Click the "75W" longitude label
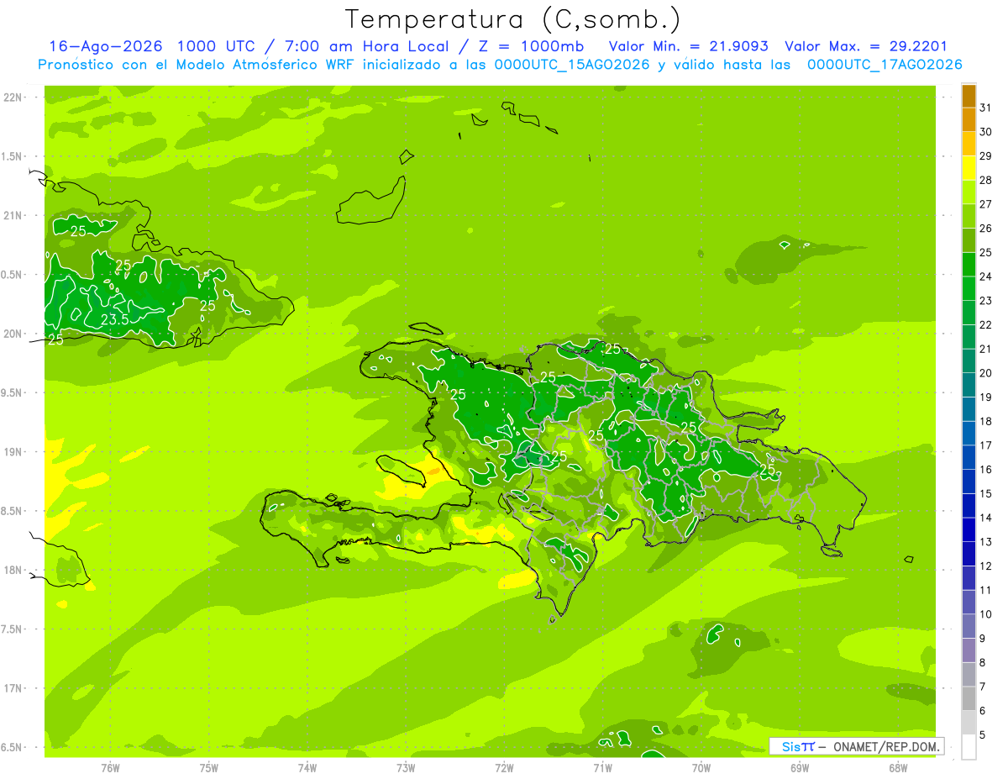This screenshot has width=1008, height=779. coord(208,768)
